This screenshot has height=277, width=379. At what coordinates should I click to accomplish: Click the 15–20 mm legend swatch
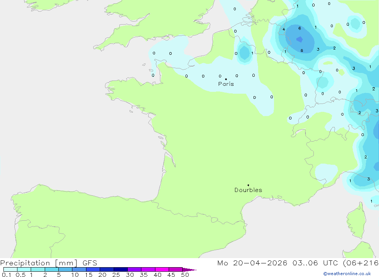pyautogui.click(x=93, y=269)
